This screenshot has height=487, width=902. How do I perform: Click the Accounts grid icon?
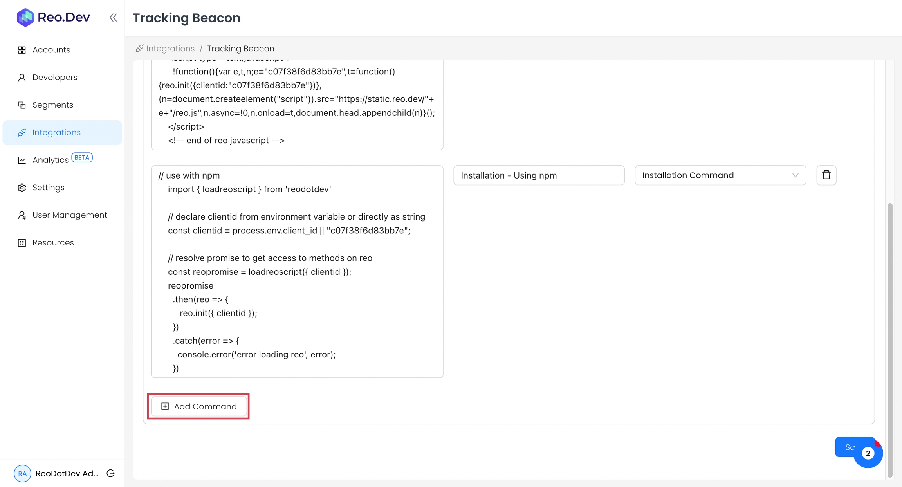22,50
